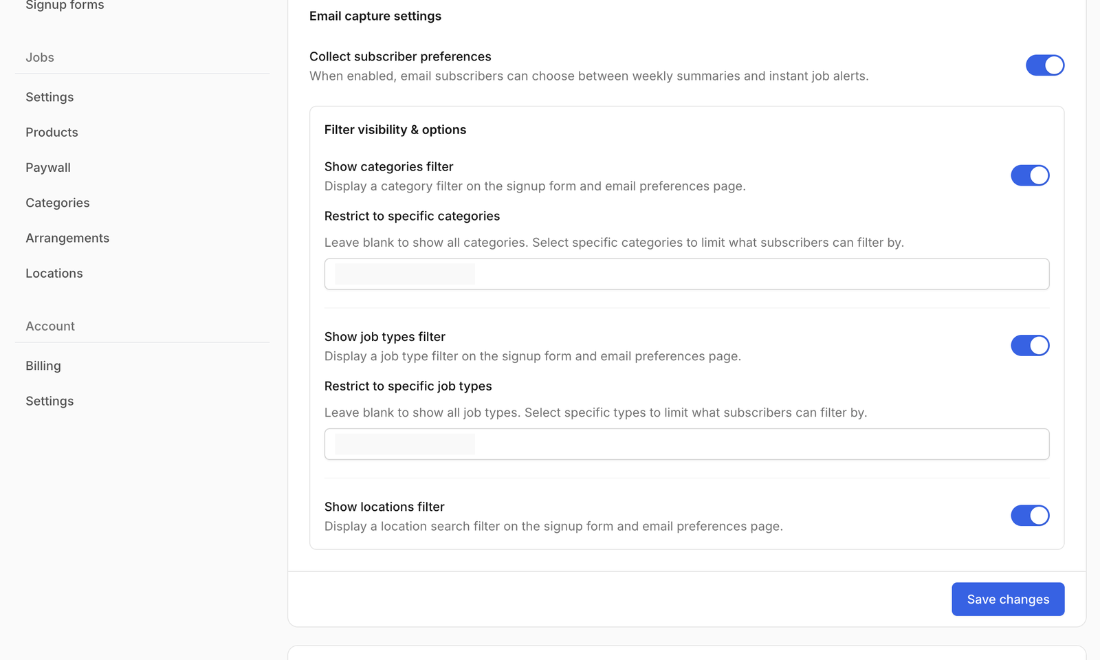Click the Restrict to specific job types field

pos(686,444)
